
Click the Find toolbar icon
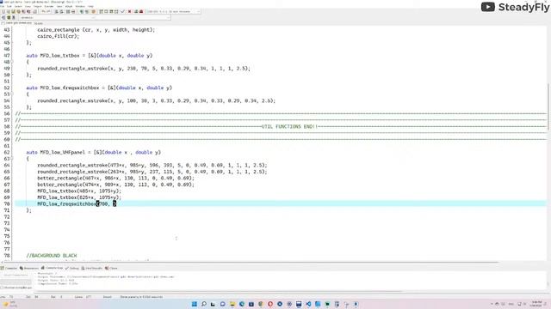pyautogui.click(x=57, y=11)
